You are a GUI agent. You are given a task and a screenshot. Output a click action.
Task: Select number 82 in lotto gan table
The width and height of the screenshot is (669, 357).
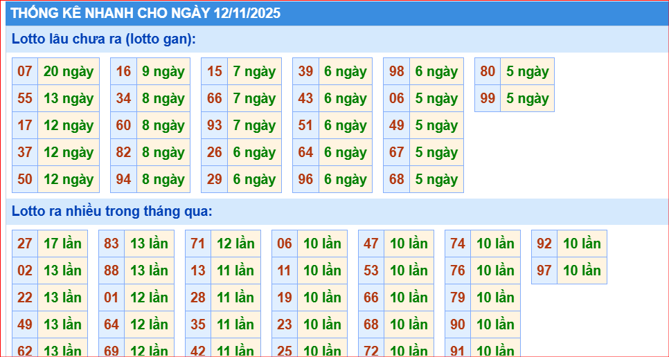[123, 152]
